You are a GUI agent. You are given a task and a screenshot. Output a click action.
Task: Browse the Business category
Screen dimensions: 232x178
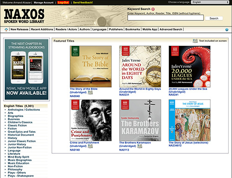pyautogui.click(x=14, y=119)
